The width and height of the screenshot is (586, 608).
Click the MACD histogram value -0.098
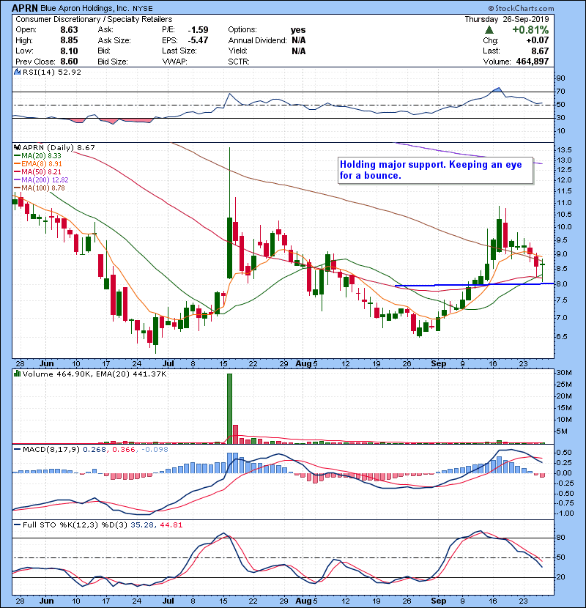coord(155,450)
